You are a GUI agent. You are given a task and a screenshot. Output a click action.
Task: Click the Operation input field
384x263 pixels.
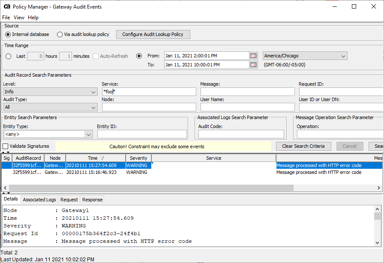pyautogui.click(x=340, y=134)
